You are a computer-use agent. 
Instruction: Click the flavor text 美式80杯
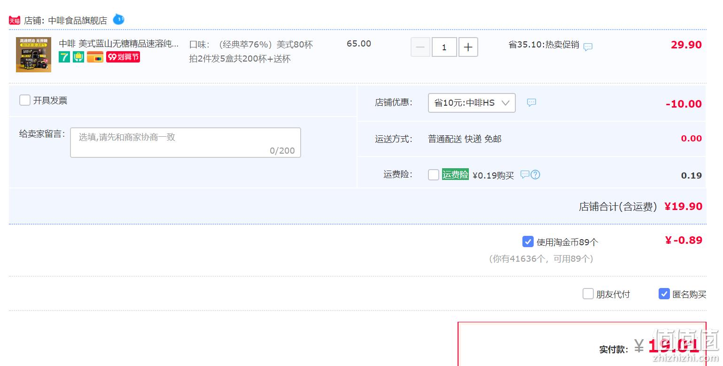(x=295, y=45)
